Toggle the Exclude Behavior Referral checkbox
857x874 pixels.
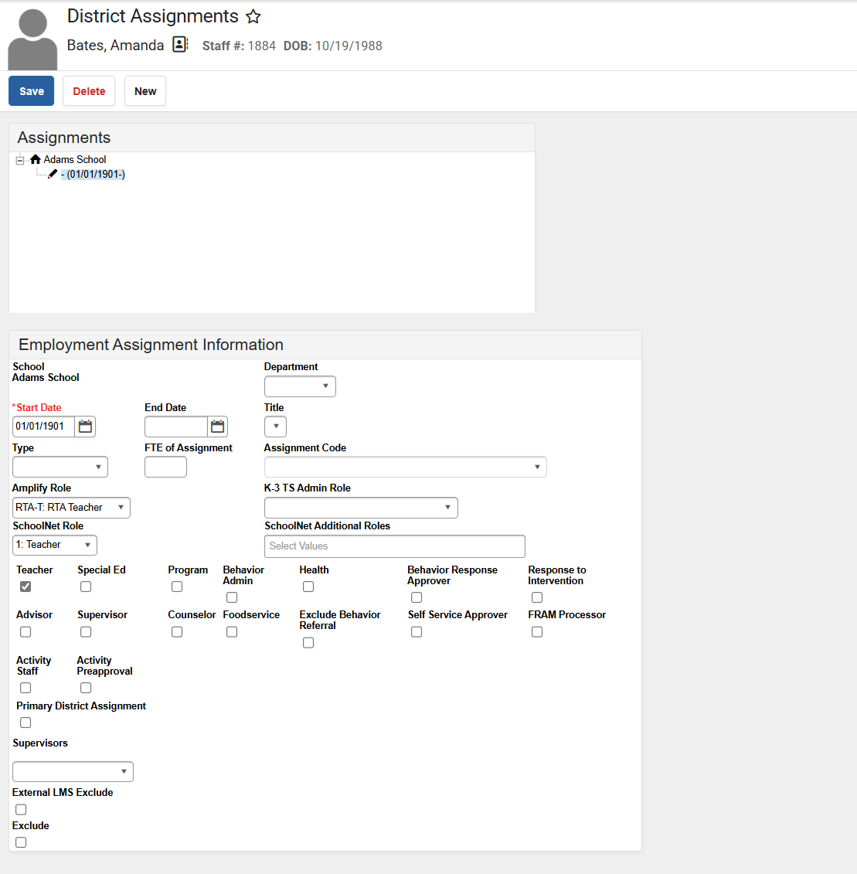[308, 643]
